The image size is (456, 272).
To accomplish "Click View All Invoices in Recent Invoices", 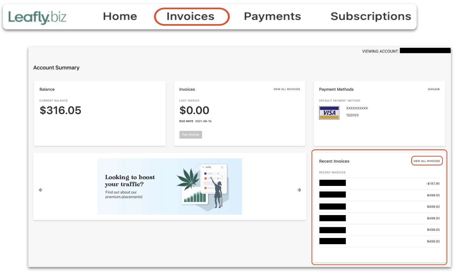I will click(x=427, y=161).
